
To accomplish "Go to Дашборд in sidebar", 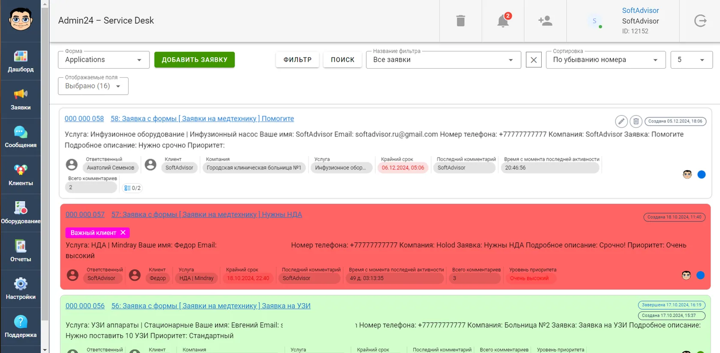I will pyautogui.click(x=21, y=61).
